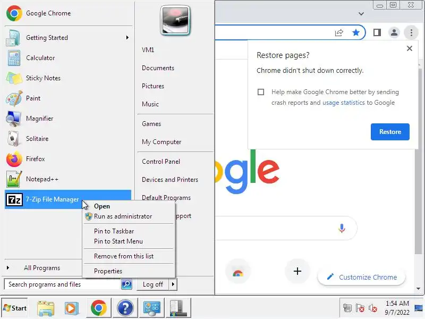This screenshot has width=425, height=319.
Task: Open Help and Support taskbar icon
Action: 125,308
